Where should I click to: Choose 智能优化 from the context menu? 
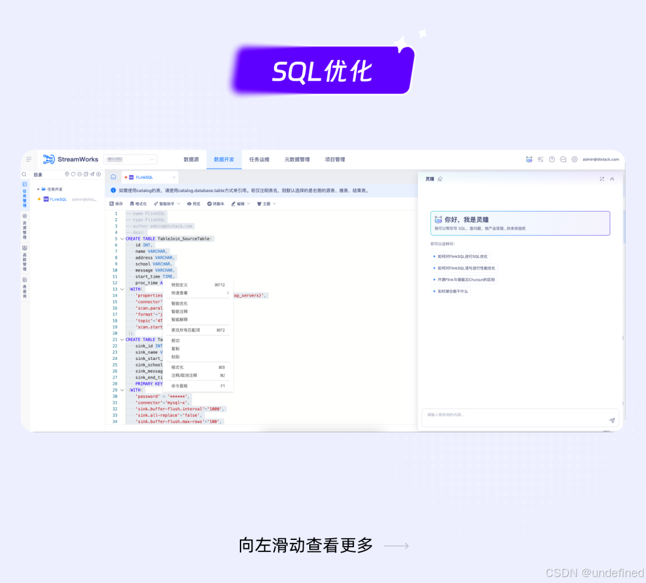tap(198, 303)
